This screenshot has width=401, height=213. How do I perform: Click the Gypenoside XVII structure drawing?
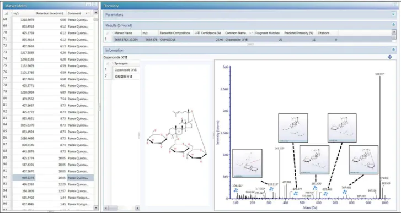pos(177,135)
